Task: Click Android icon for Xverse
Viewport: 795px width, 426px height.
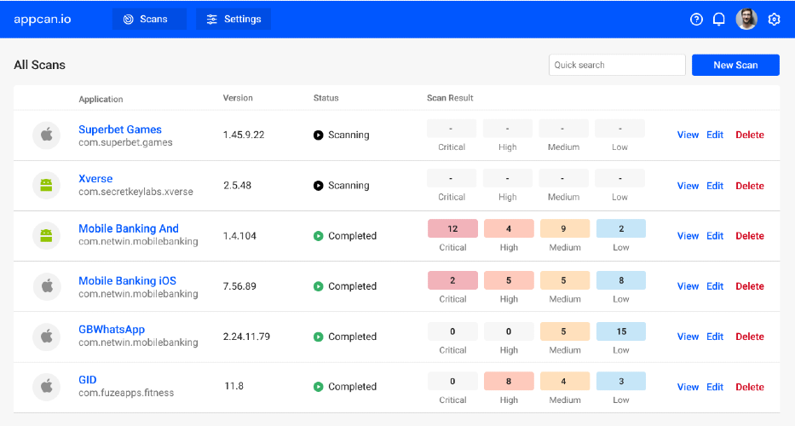Action: coord(47,185)
